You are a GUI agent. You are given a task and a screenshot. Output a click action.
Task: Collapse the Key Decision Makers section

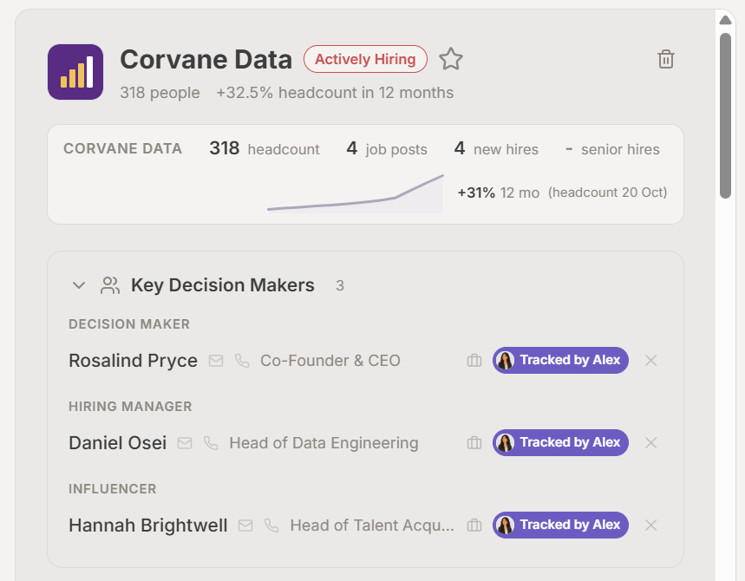tap(79, 285)
